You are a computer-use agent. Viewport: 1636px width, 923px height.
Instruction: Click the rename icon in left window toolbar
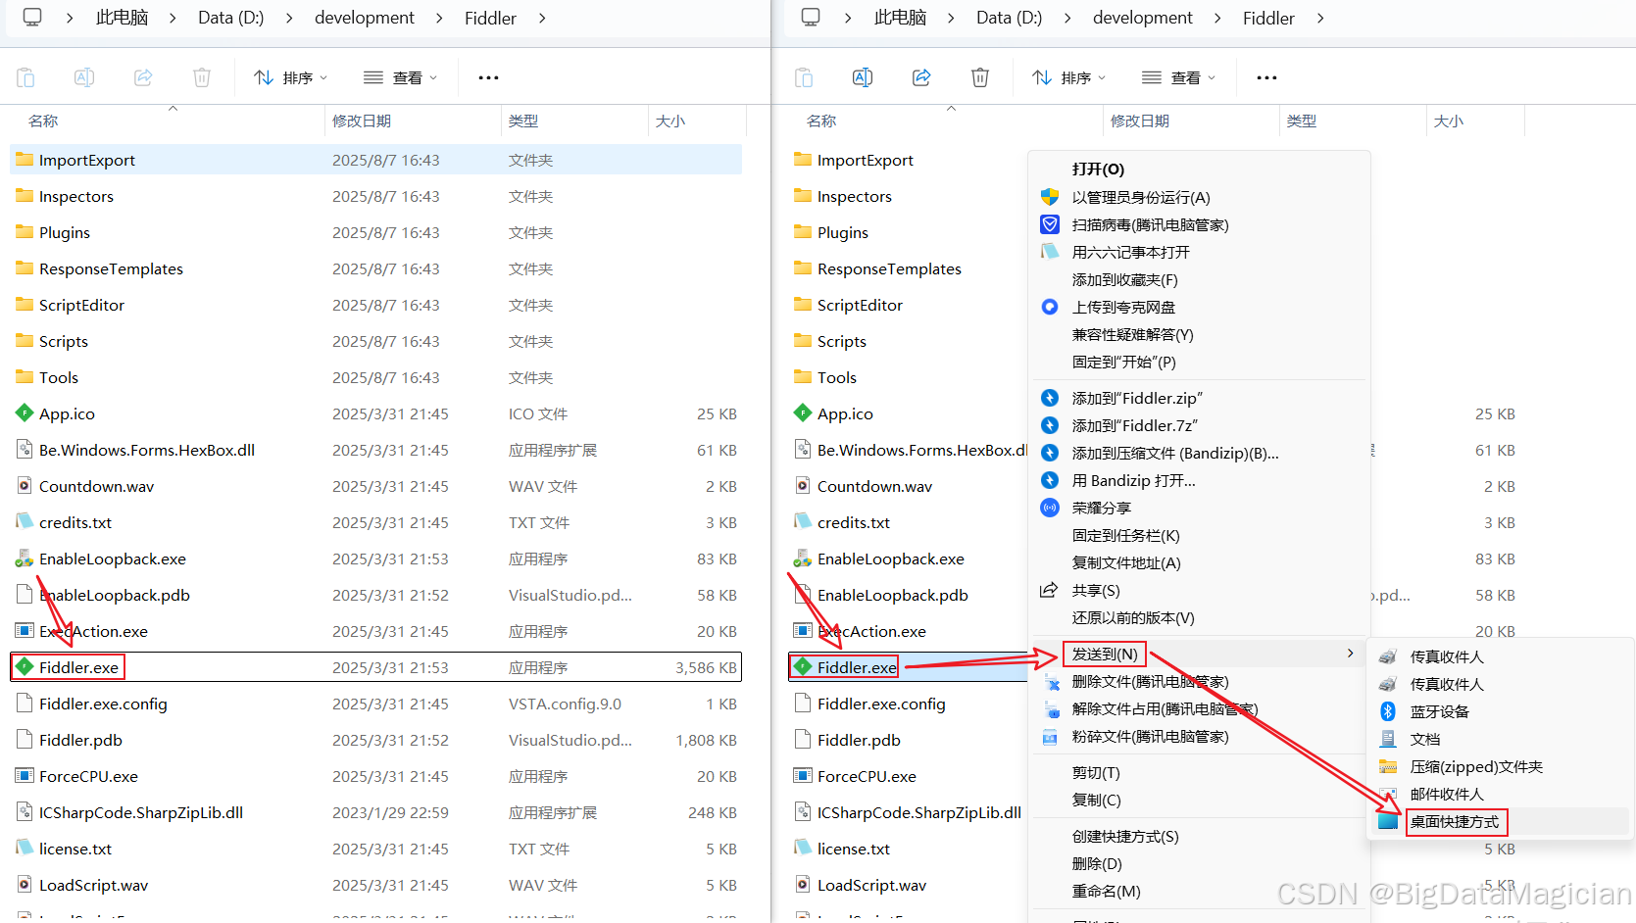[x=84, y=77]
